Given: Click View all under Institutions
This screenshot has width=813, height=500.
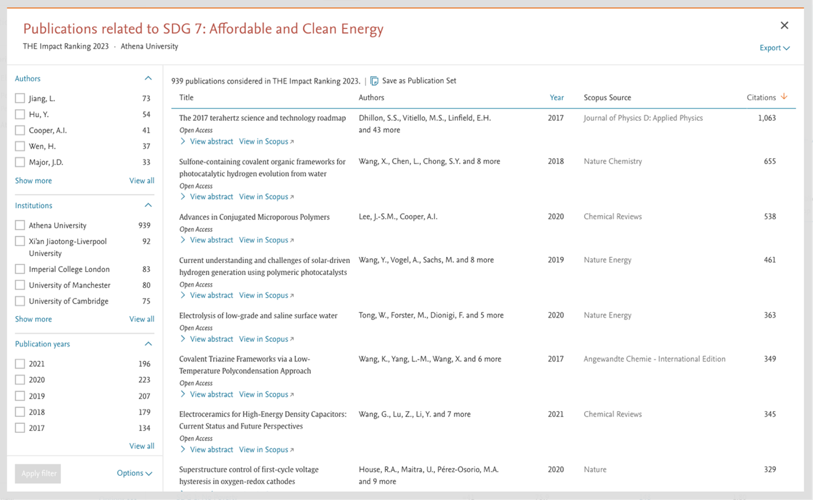Looking at the screenshot, I should 142,319.
